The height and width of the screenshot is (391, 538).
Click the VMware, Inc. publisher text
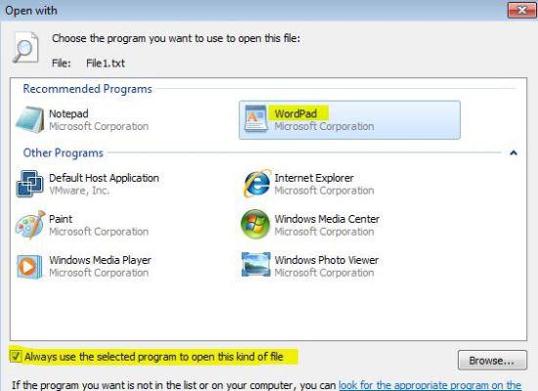pos(79,191)
